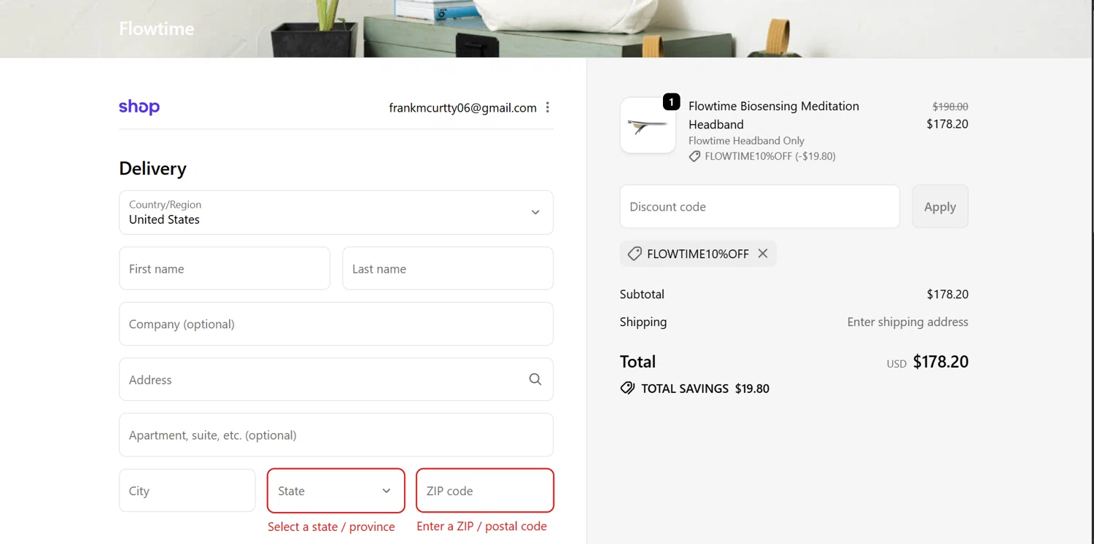1094x544 pixels.
Task: Click the City field
Action: pos(187,491)
